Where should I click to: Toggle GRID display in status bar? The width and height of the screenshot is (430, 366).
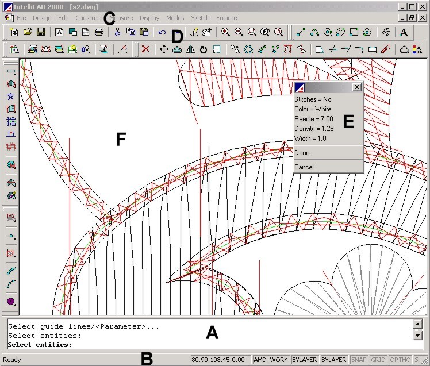378,360
